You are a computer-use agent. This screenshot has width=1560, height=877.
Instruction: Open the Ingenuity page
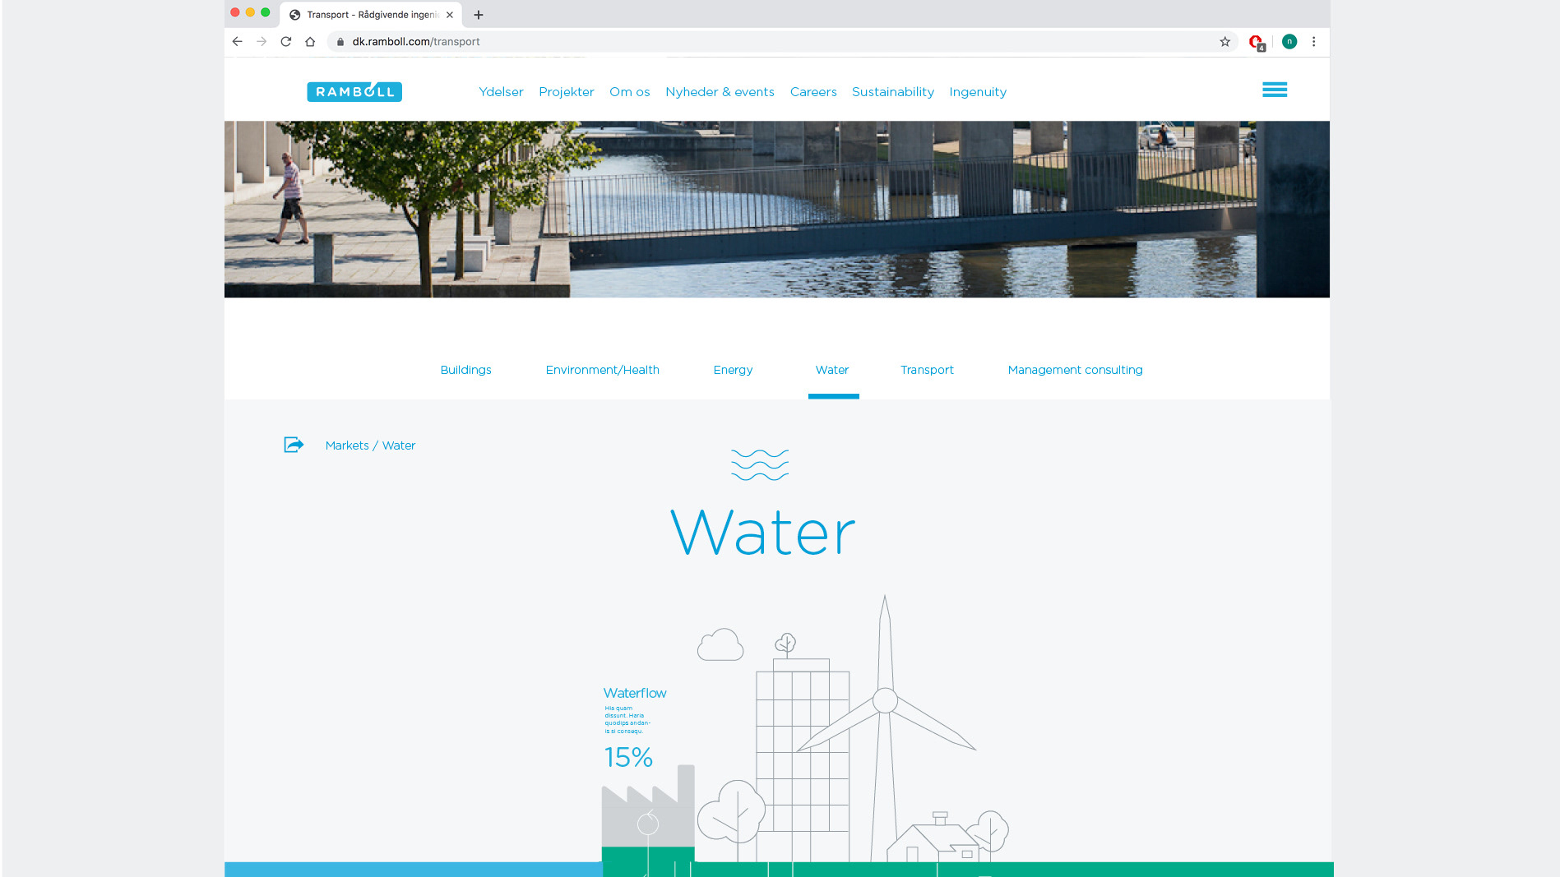pyautogui.click(x=978, y=92)
